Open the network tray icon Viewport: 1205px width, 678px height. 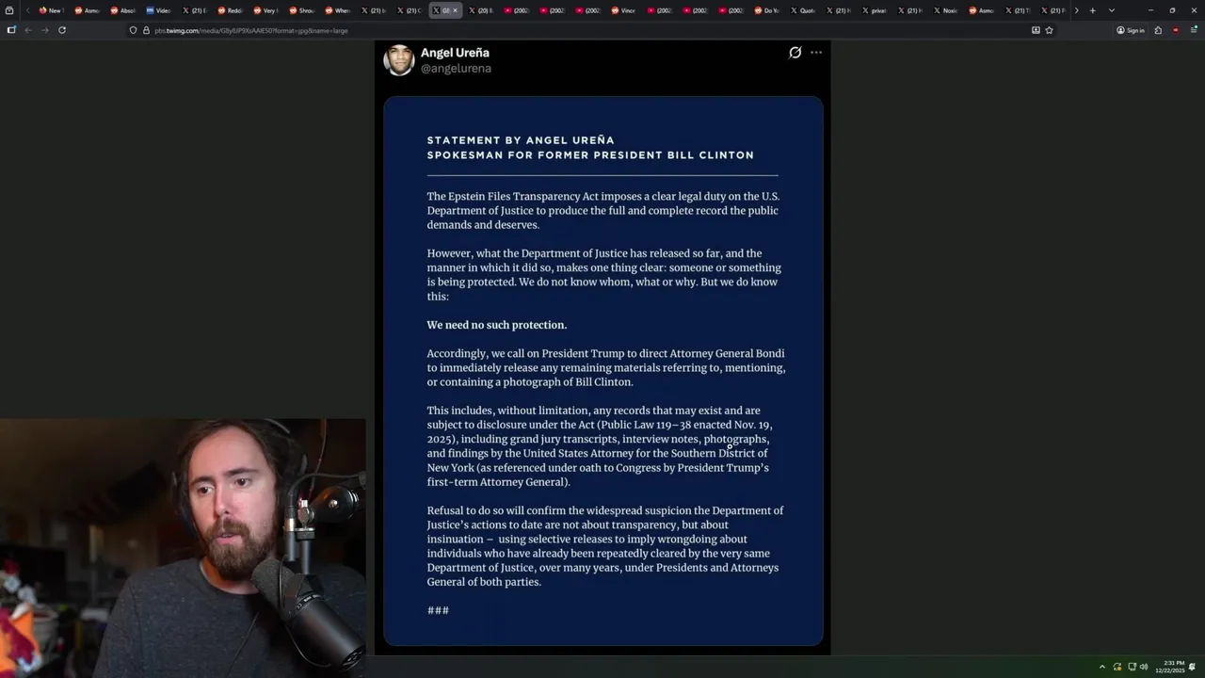click(1132, 667)
